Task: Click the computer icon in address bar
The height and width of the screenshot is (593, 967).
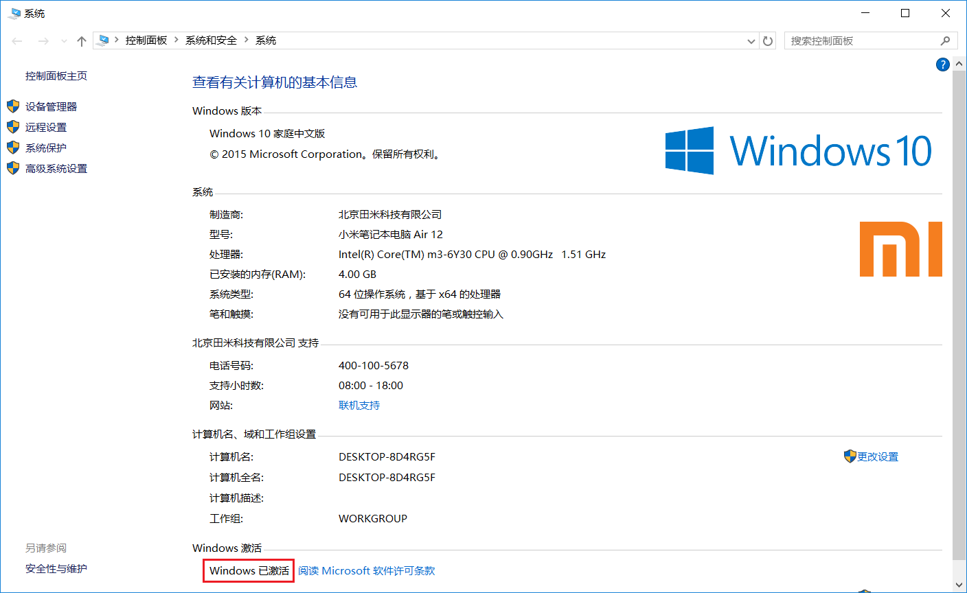Action: click(x=104, y=40)
